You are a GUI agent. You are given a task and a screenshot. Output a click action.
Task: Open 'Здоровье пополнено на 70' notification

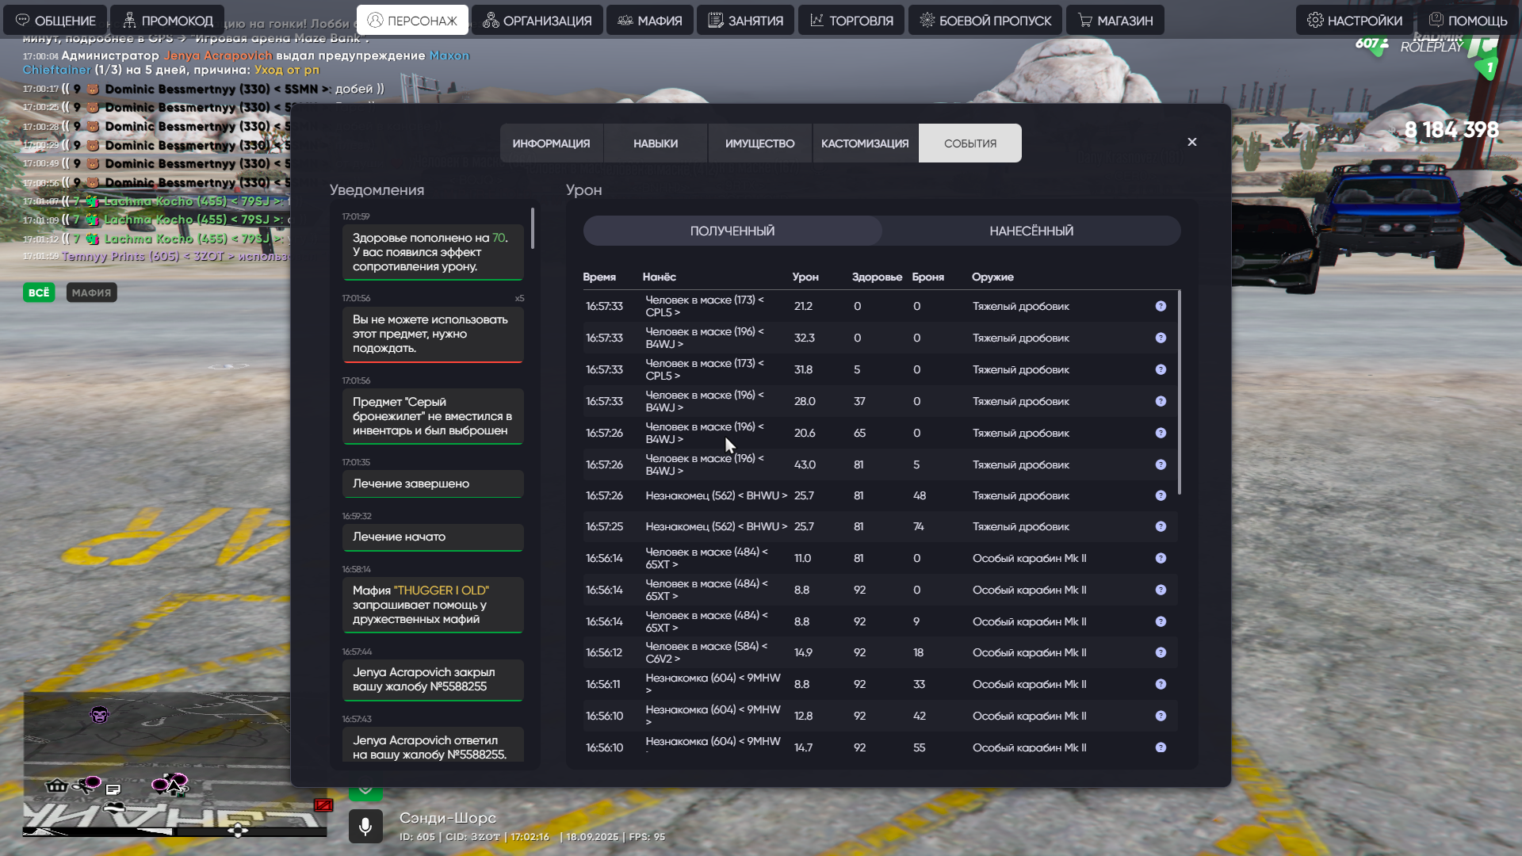tap(433, 252)
